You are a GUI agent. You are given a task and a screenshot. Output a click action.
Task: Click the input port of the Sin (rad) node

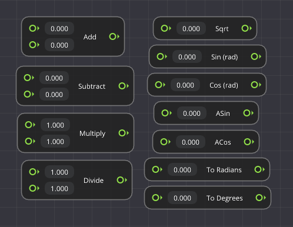tap(162, 56)
